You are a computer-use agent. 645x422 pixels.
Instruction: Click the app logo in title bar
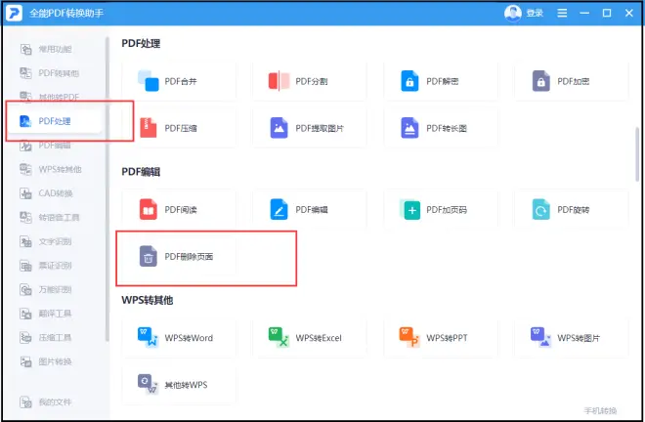[x=14, y=13]
